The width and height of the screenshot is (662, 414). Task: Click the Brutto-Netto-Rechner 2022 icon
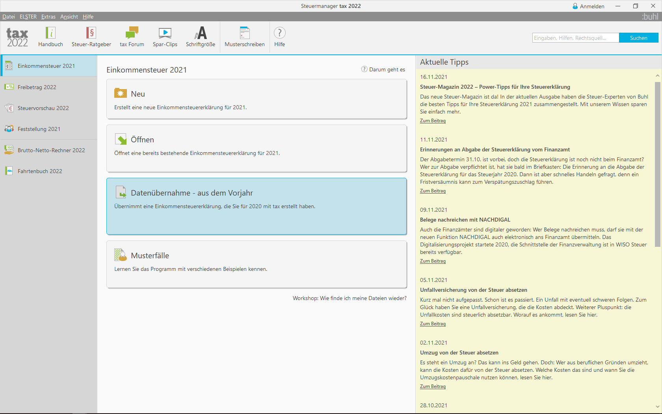click(9, 149)
